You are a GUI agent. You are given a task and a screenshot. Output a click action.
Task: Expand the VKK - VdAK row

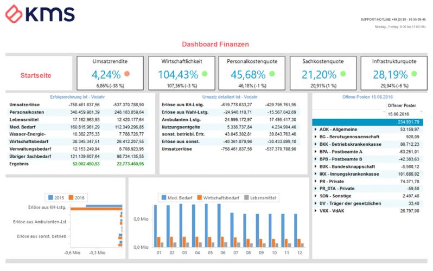316,211
